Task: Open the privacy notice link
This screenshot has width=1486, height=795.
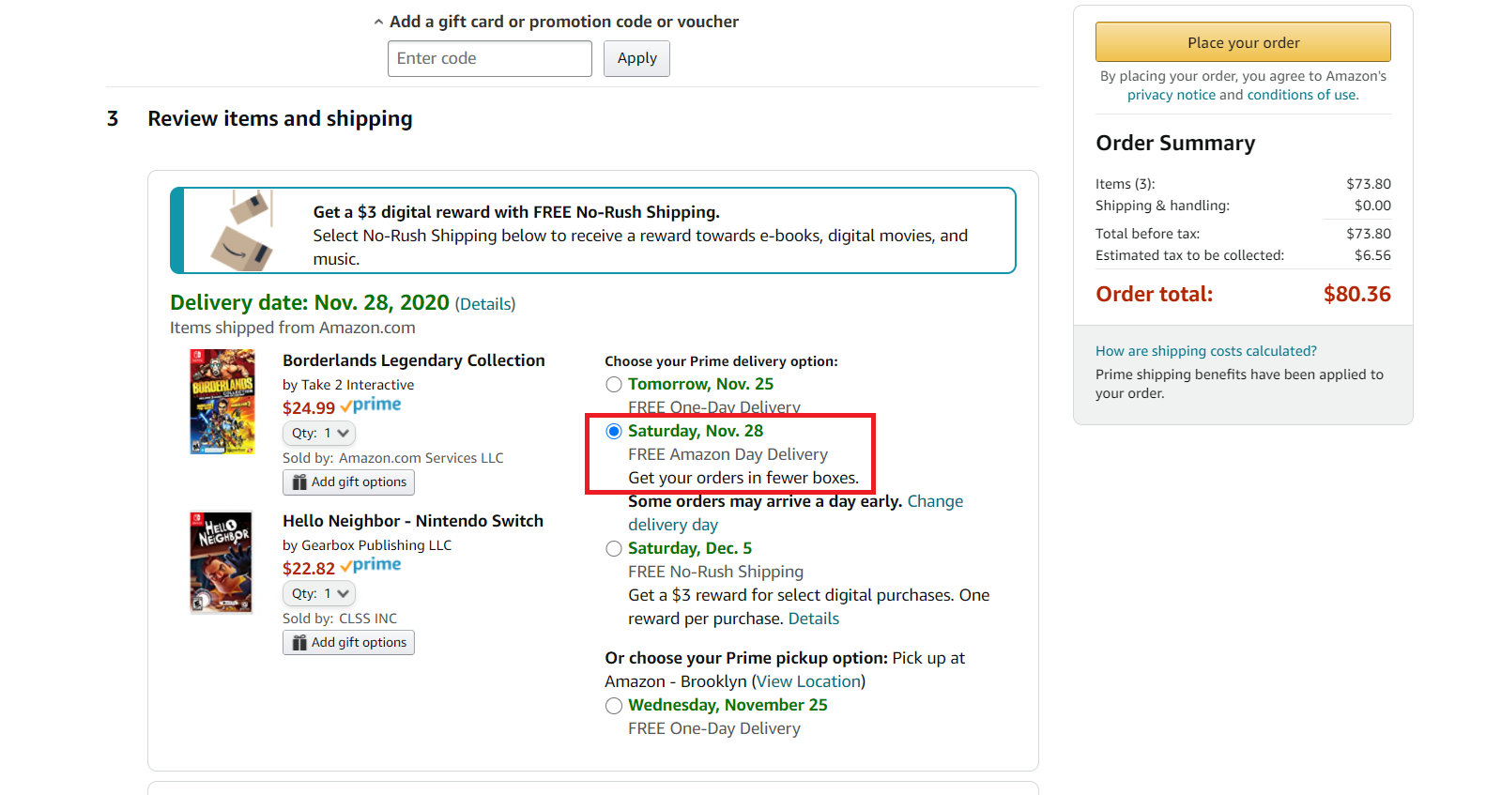Action: (1171, 95)
